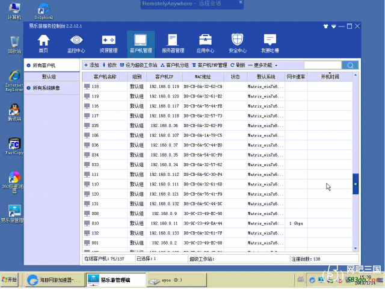Open 安全中心 shield icon
Screen dimensions: 385x289
click(x=238, y=44)
